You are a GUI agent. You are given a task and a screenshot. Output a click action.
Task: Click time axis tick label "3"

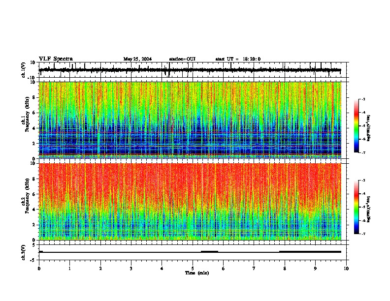(131, 269)
